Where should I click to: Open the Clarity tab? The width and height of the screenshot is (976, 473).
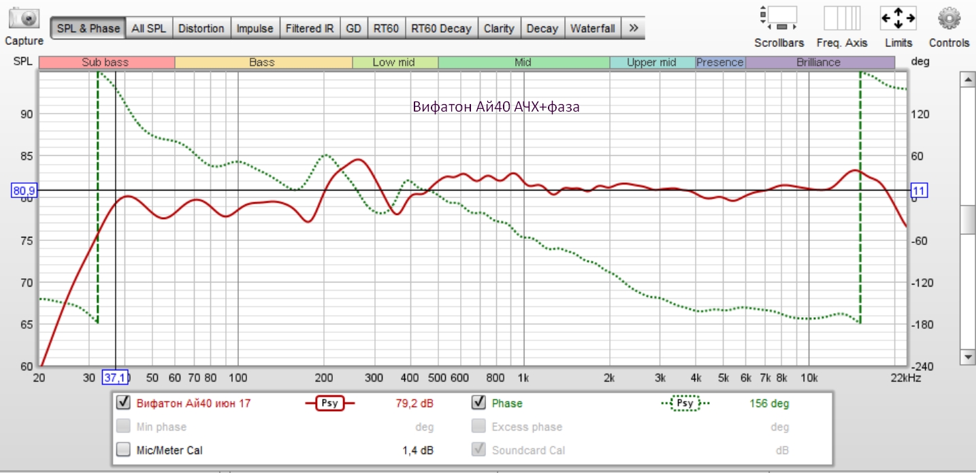499,28
